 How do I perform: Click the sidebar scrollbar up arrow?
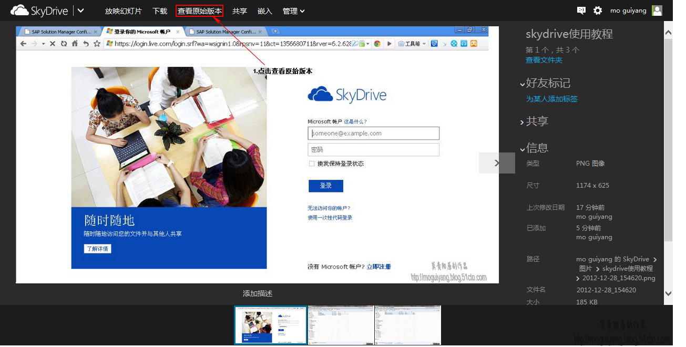pyautogui.click(x=668, y=33)
